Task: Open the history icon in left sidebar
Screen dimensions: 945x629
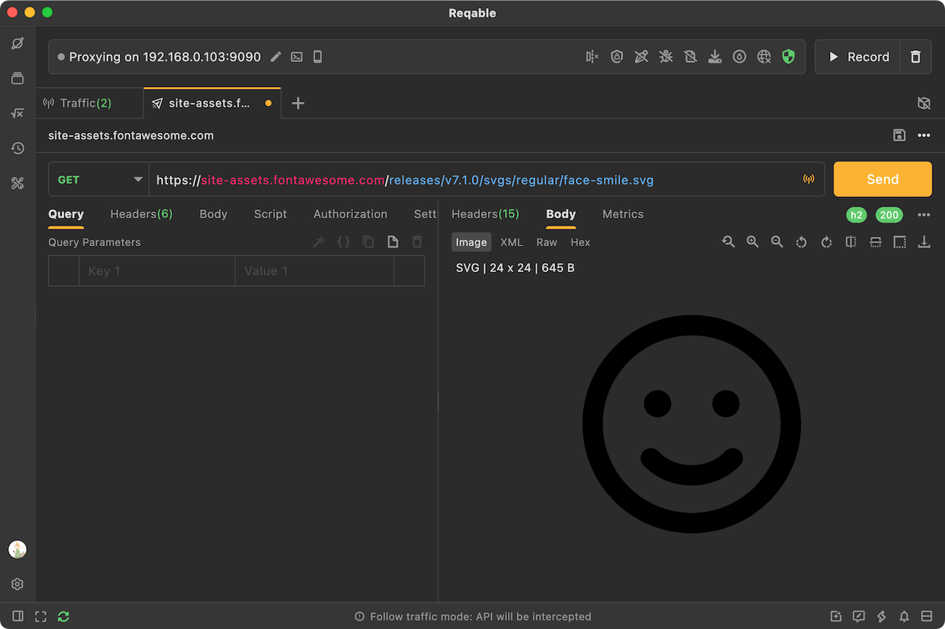Action: [18, 148]
